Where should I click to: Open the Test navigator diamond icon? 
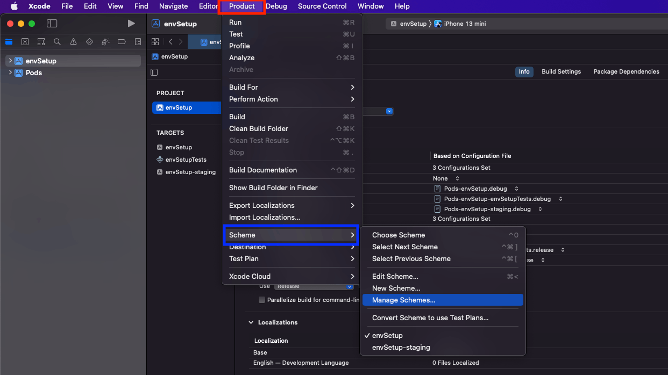click(x=90, y=42)
